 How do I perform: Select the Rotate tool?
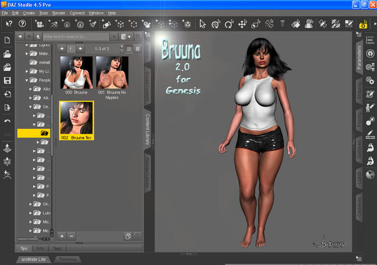tap(229, 24)
